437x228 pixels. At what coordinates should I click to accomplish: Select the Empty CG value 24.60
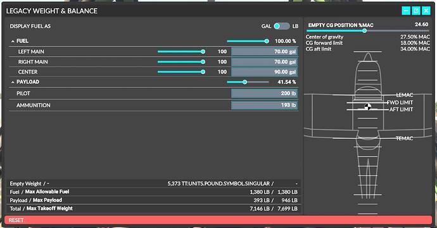pos(421,25)
